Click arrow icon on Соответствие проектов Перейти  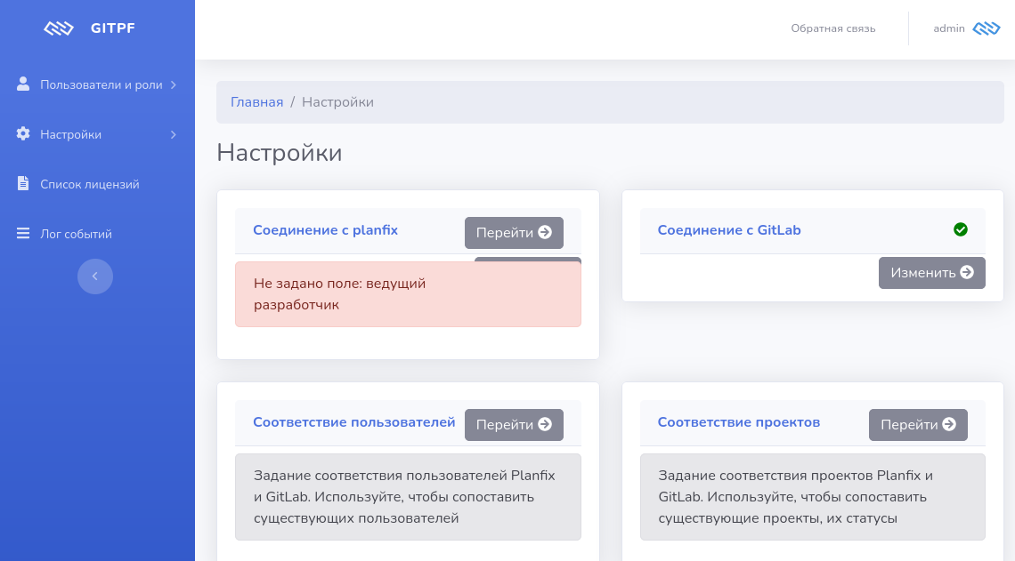coord(950,424)
